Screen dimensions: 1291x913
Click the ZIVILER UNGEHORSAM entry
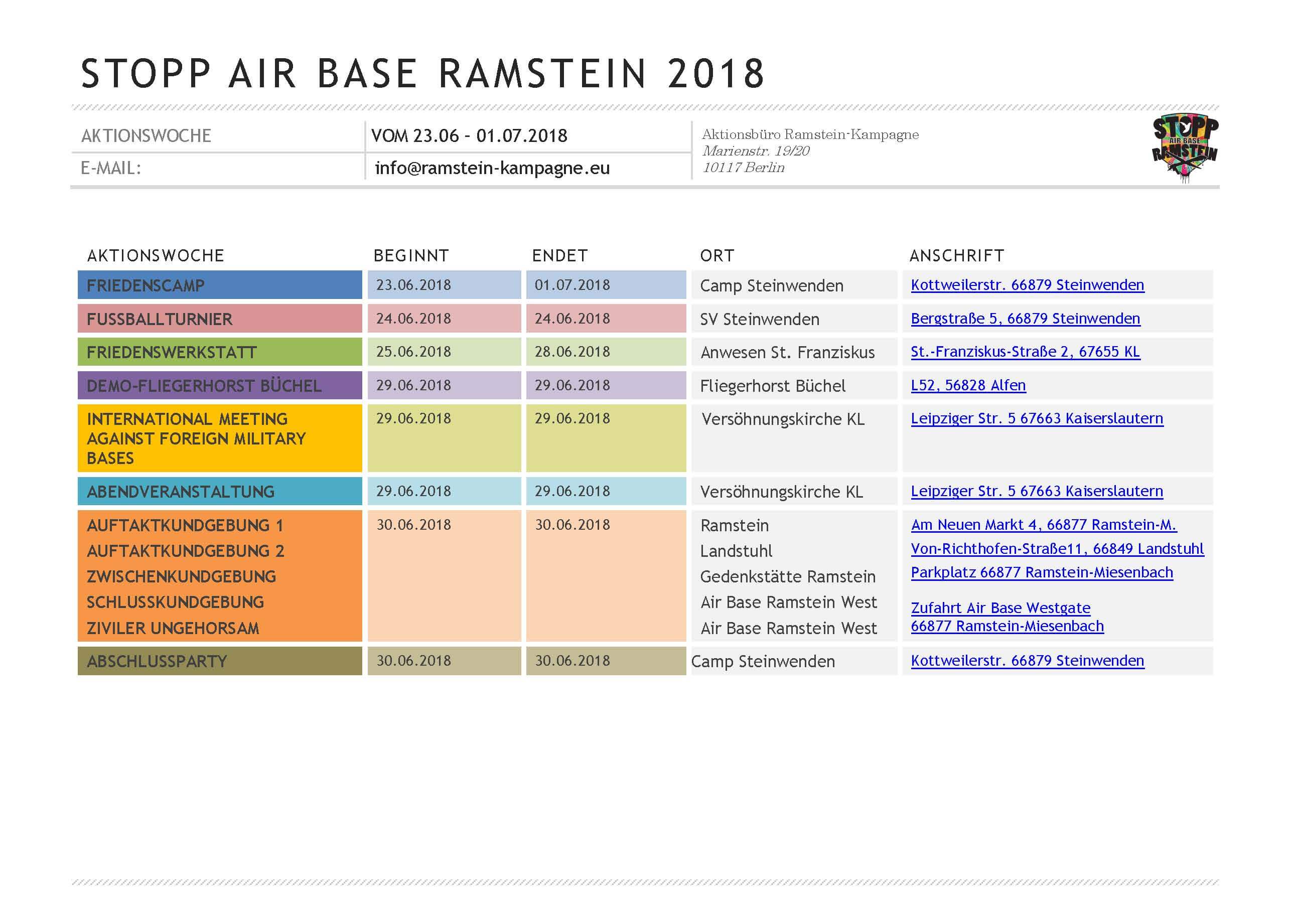coord(173,629)
